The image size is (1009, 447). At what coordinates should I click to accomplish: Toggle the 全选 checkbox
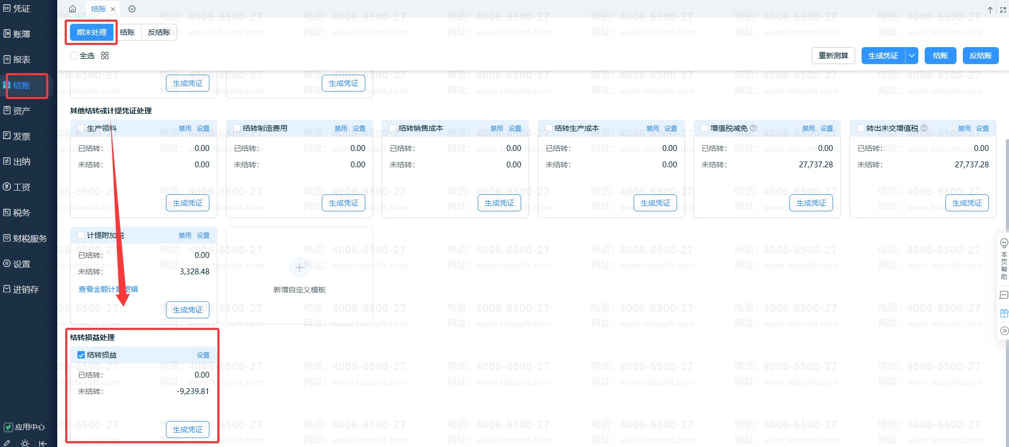coord(74,56)
